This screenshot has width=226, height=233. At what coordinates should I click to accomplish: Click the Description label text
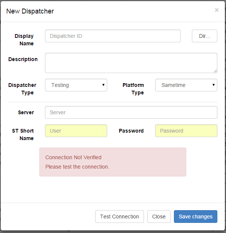23,59
